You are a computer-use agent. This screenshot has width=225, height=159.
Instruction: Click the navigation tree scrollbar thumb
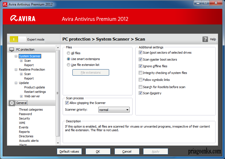tap(58, 93)
